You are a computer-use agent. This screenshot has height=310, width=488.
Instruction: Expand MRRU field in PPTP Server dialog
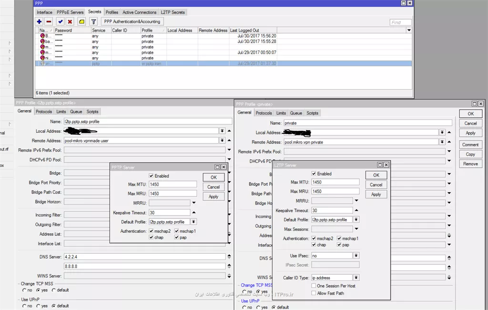point(193,203)
